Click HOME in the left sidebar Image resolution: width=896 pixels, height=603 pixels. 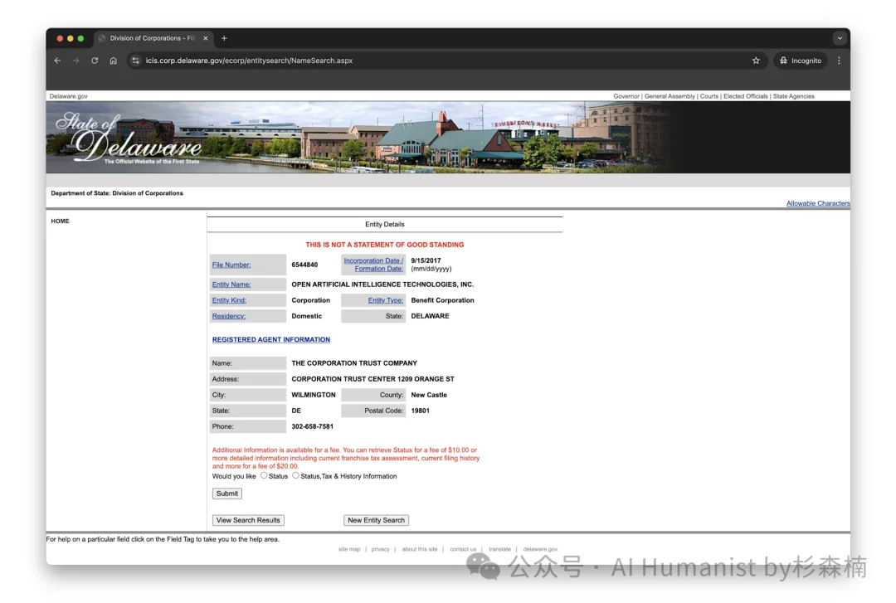click(x=60, y=221)
